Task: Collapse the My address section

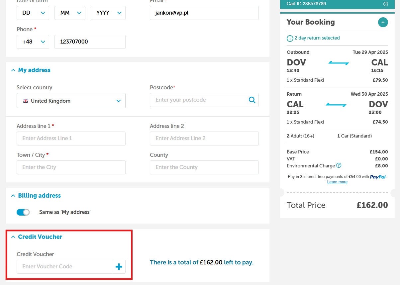Action: (x=31, y=70)
